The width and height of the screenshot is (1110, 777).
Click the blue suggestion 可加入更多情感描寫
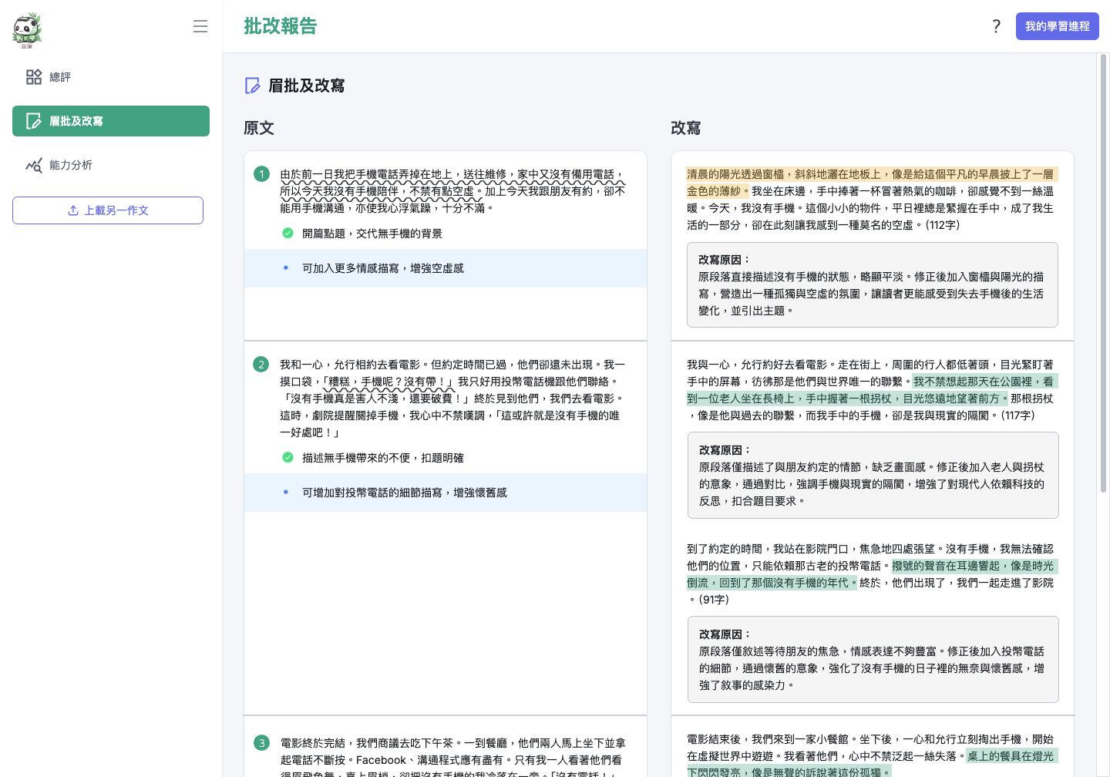coord(383,268)
